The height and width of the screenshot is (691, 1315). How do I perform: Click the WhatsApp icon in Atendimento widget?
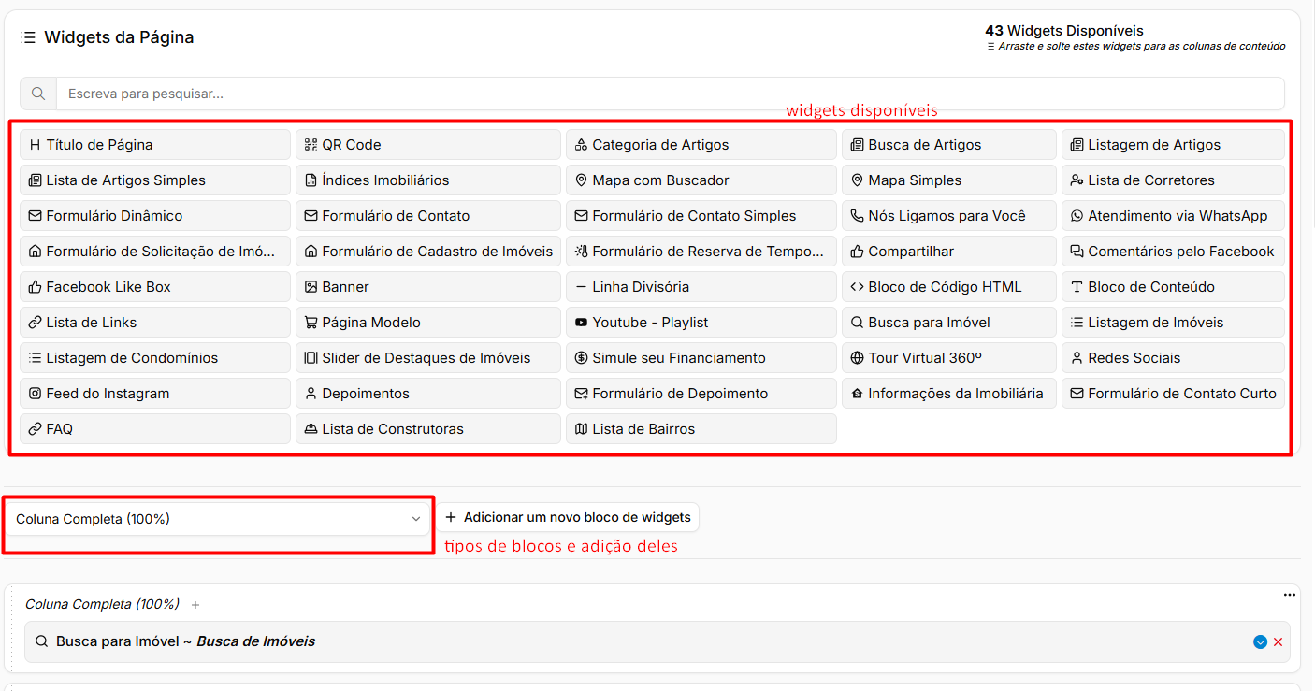[1077, 216]
